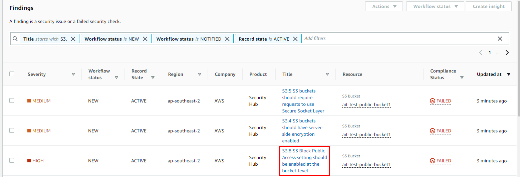Open S3.5 Secure Socket Layer finding
This screenshot has height=177, width=520.
(303, 101)
